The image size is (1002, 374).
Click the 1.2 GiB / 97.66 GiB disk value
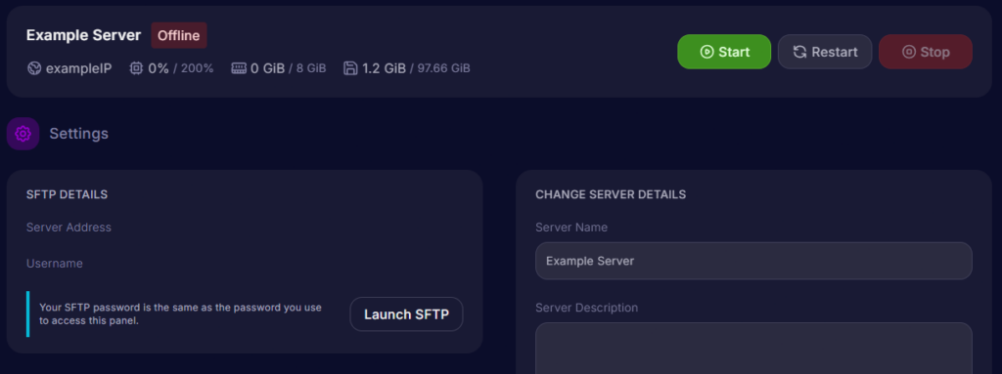(x=416, y=68)
